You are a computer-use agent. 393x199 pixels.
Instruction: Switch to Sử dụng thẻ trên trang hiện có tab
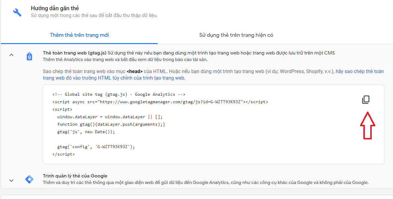(236, 35)
